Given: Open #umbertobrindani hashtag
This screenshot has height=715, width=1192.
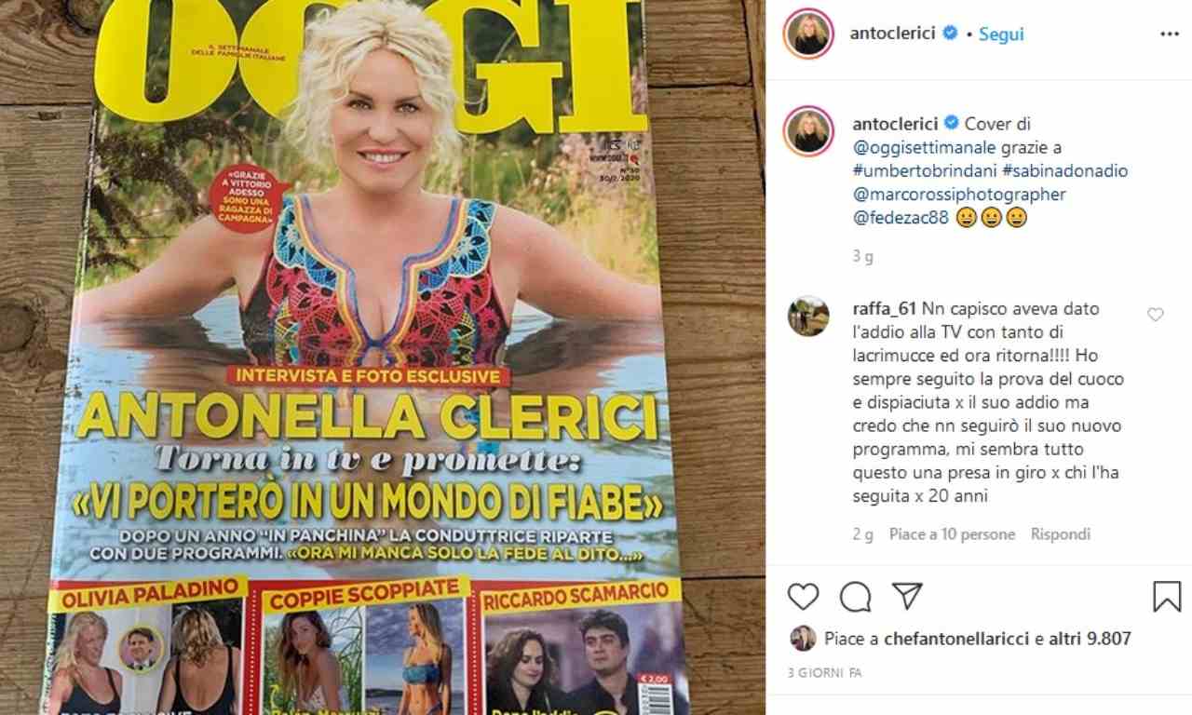Looking at the screenshot, I should pyautogui.click(x=925, y=171).
